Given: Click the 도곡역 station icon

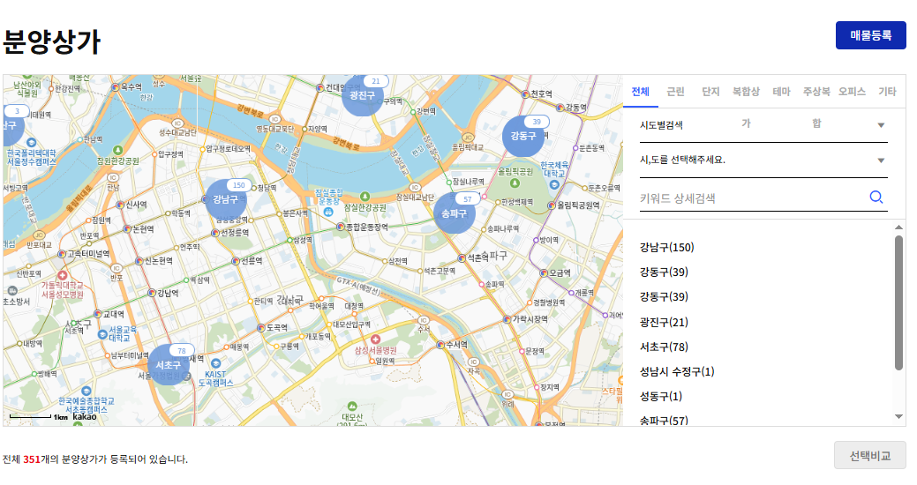Looking at the screenshot, I should (261, 328).
